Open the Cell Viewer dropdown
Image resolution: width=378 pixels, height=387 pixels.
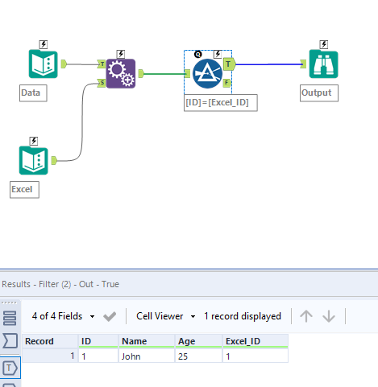165,316
